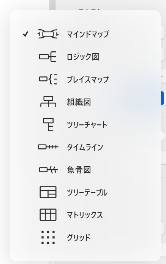Click the Logic Chart (ロジック図) structure icon
Image resolution: width=166 pixels, height=264 pixels.
click(x=48, y=57)
